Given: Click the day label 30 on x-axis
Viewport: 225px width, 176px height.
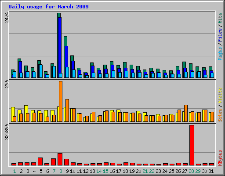Looking at the screenshot, I should click(204, 171).
